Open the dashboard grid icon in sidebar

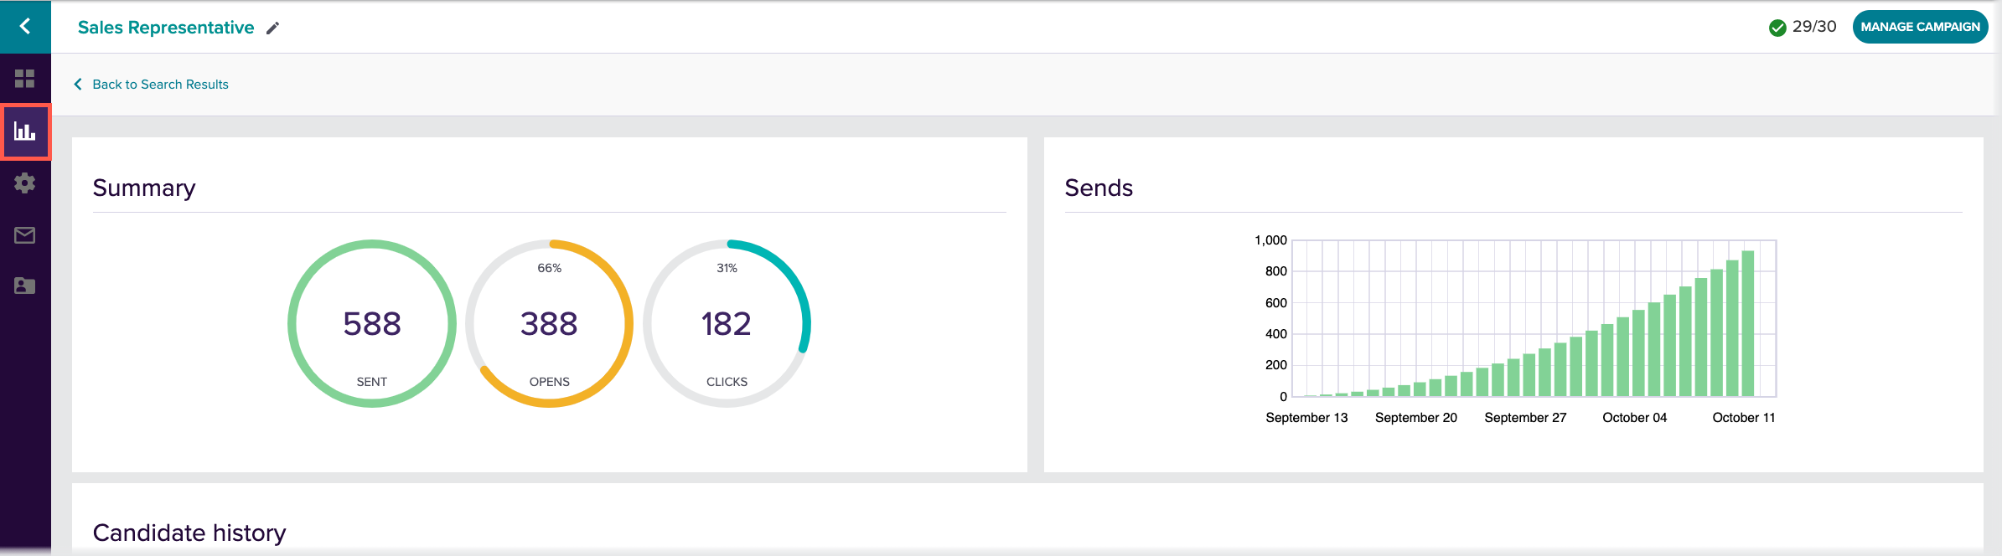tap(25, 79)
